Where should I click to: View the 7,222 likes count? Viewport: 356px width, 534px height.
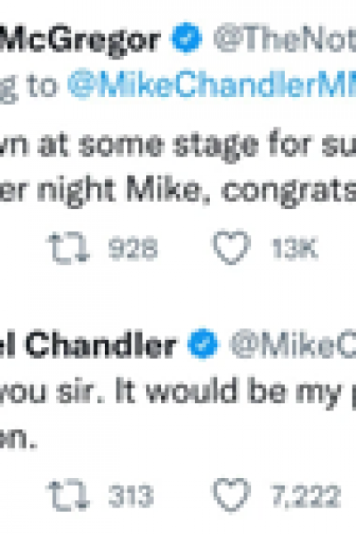pos(305,495)
